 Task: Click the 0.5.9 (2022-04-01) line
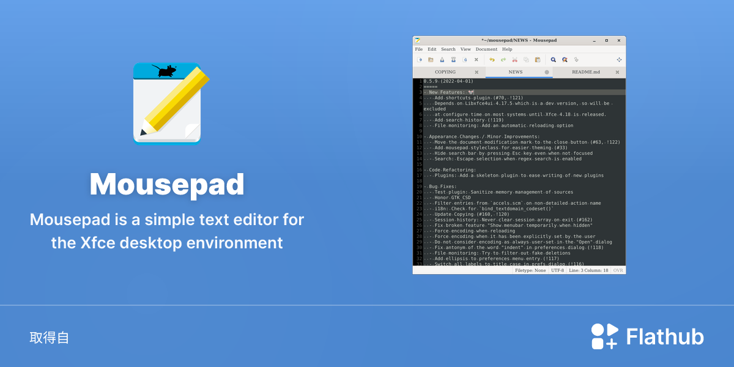[448, 81]
